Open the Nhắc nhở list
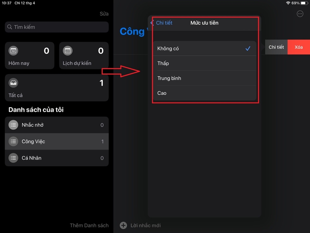The width and height of the screenshot is (310, 233). tap(57, 125)
